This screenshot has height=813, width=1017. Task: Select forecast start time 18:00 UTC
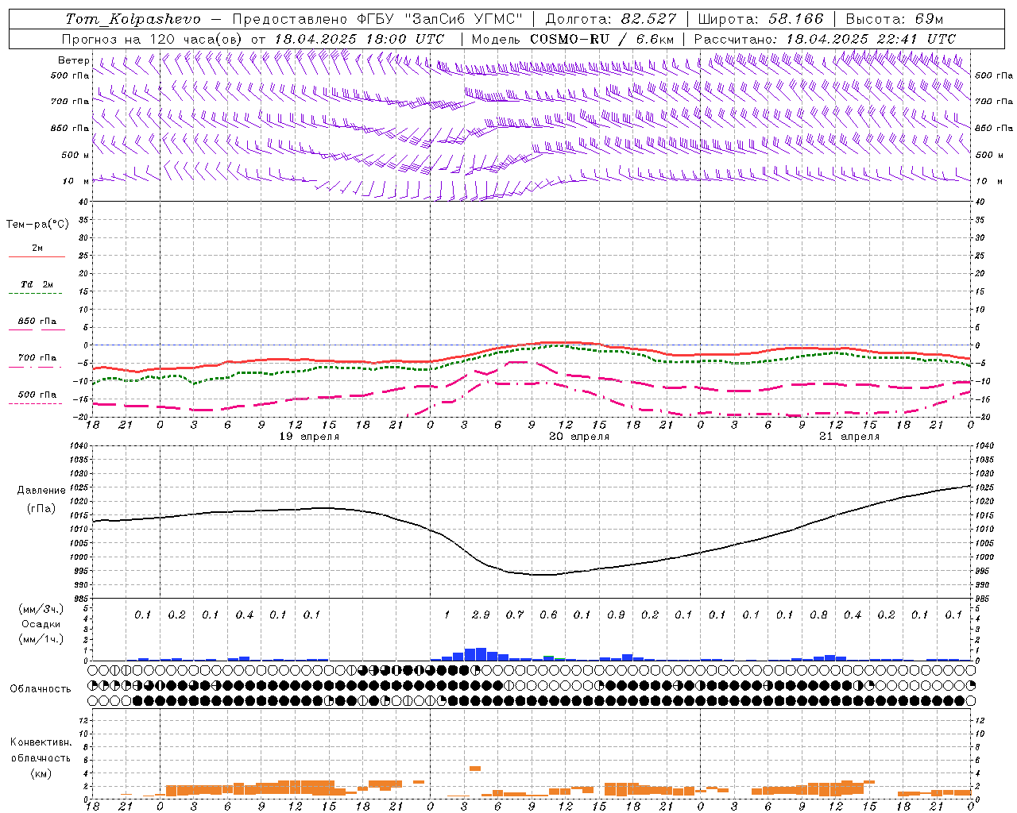(406, 39)
